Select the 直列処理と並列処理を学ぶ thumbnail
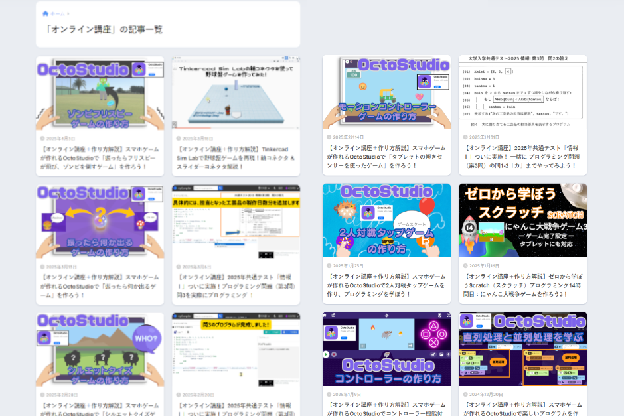Viewport: 624px width, 416px height. coord(522,349)
